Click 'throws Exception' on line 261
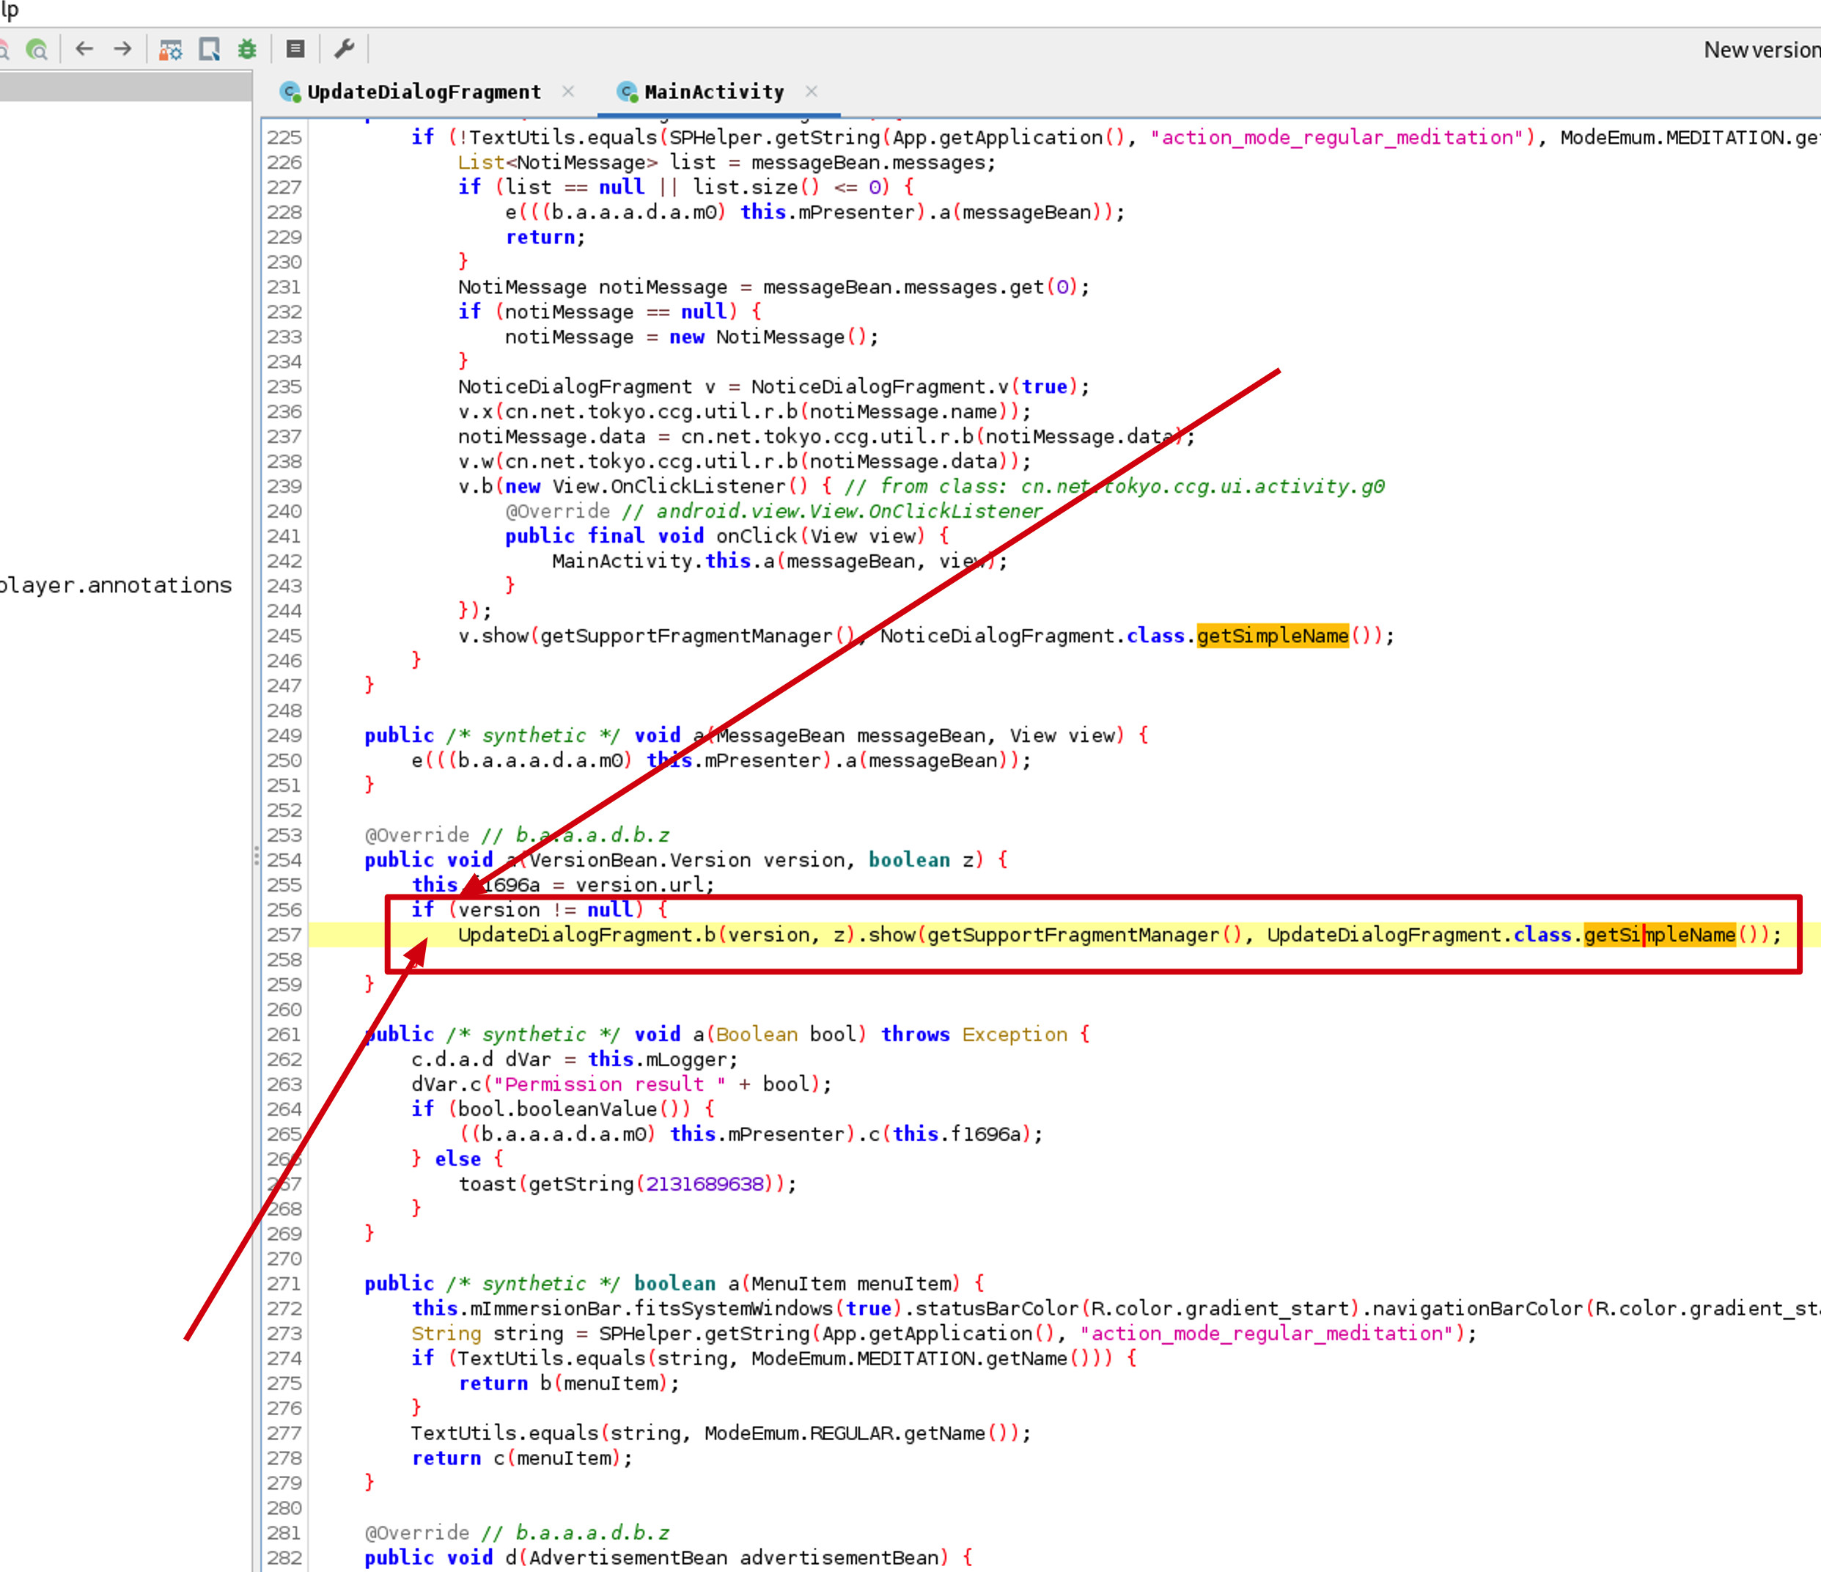 [974, 1034]
